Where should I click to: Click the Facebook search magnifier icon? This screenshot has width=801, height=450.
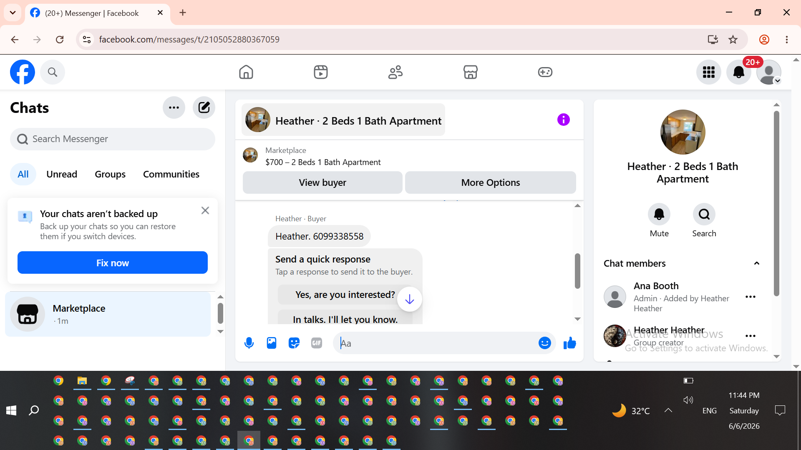click(53, 72)
